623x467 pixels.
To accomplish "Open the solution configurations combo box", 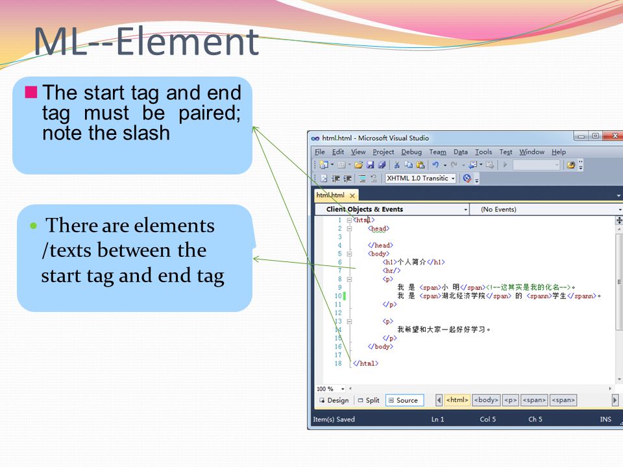I will tap(537, 165).
